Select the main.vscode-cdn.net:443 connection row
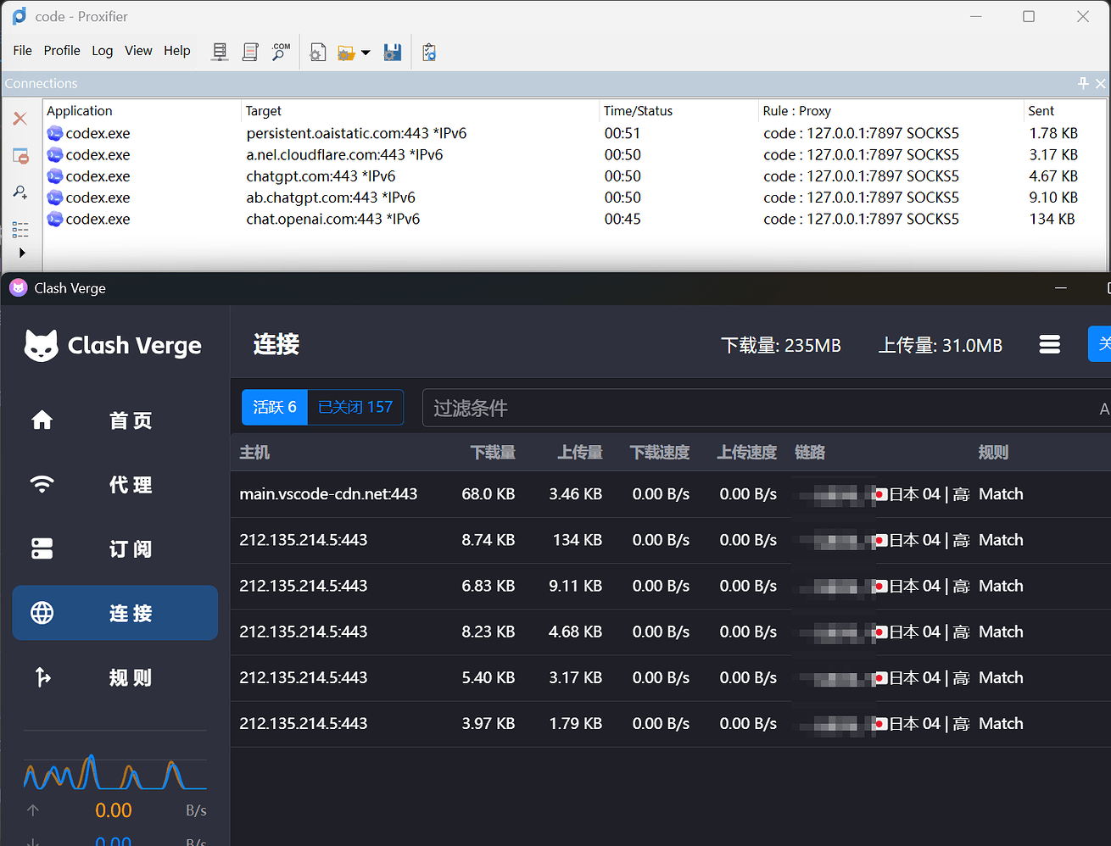The image size is (1111, 846). coord(671,494)
